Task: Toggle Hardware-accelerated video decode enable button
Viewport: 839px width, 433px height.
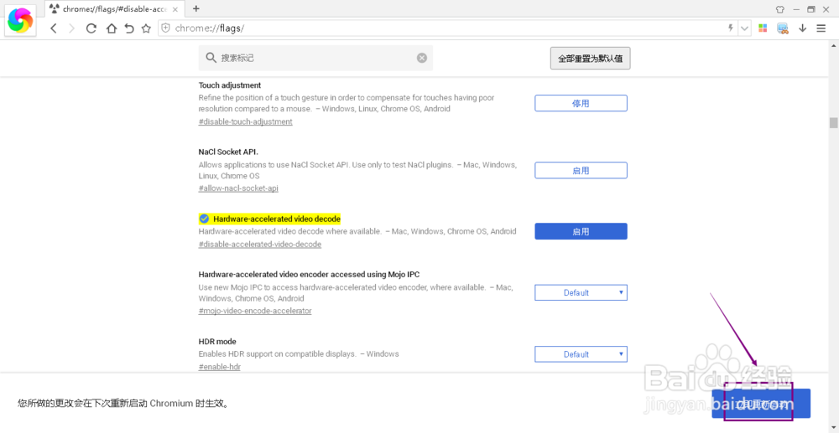Action: [x=581, y=231]
